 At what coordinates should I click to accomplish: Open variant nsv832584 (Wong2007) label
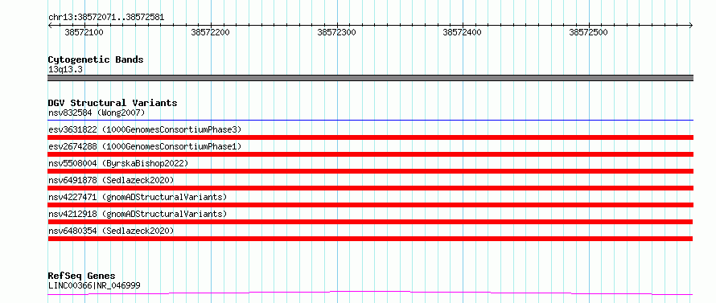(97, 113)
